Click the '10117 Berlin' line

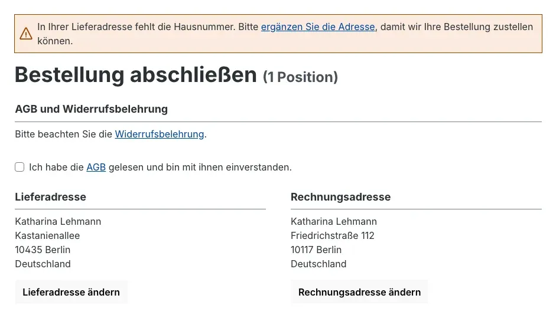(316, 250)
